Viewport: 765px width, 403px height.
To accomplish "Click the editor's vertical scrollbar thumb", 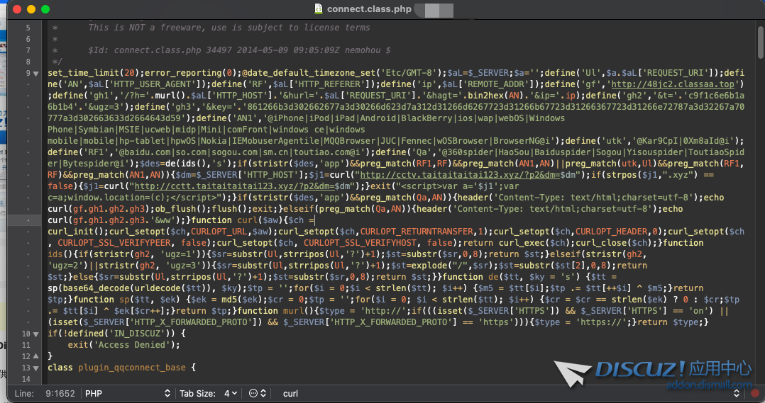I will click(x=761, y=42).
